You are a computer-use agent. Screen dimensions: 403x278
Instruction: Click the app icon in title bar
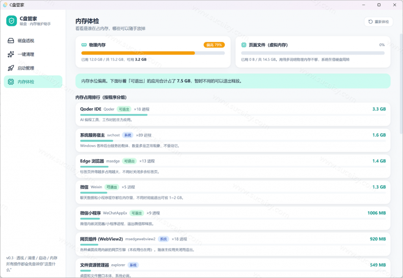[x=5, y=5]
